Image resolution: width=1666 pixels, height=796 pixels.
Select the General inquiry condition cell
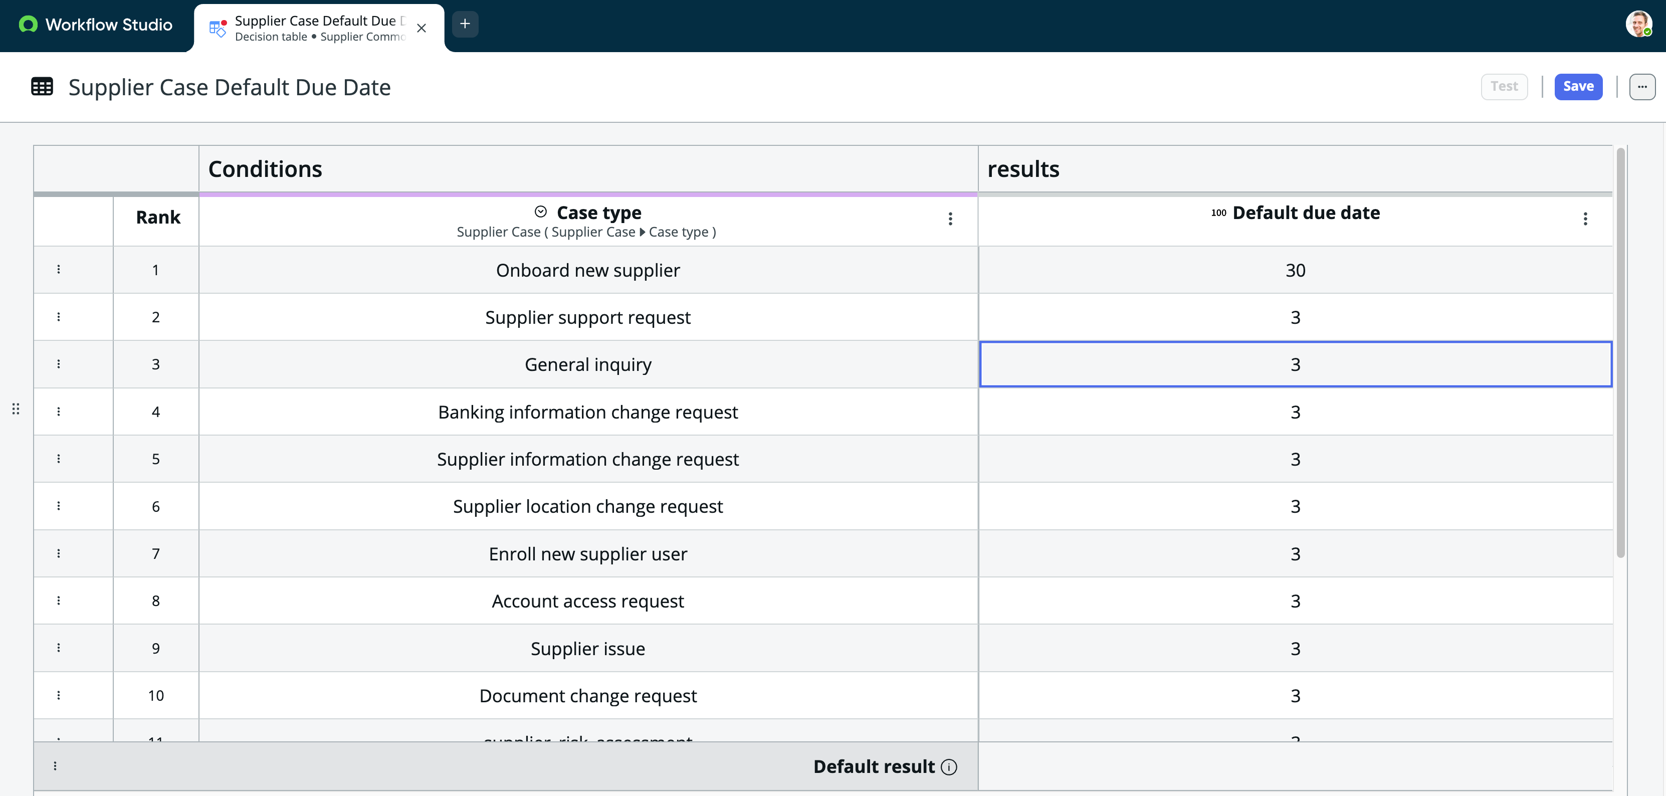click(x=588, y=364)
